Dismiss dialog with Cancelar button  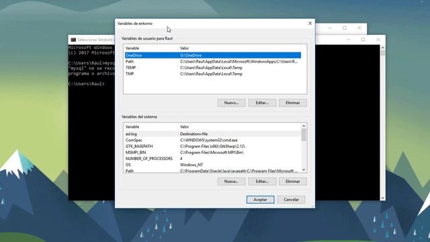pos(291,200)
